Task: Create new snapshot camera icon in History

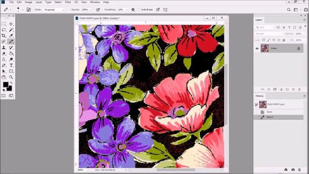Action: tap(293, 170)
